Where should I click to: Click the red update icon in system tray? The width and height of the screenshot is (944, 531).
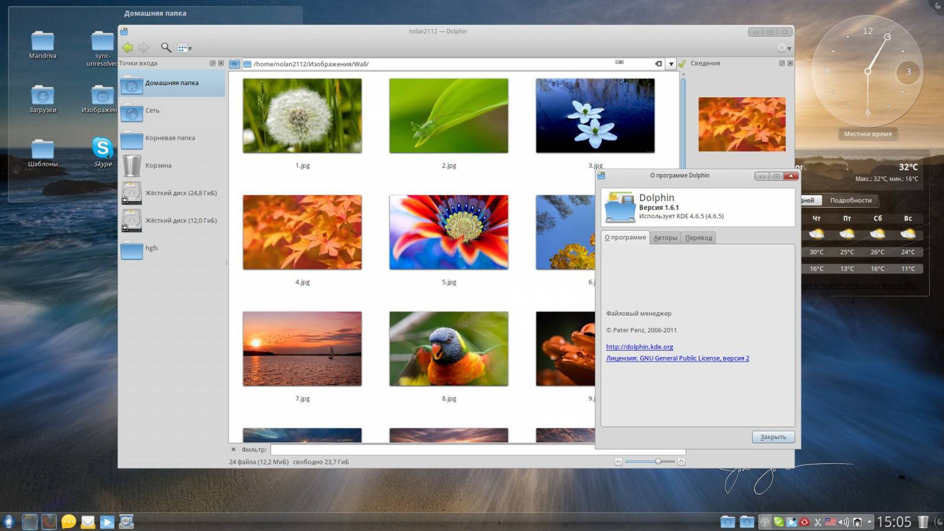[804, 522]
